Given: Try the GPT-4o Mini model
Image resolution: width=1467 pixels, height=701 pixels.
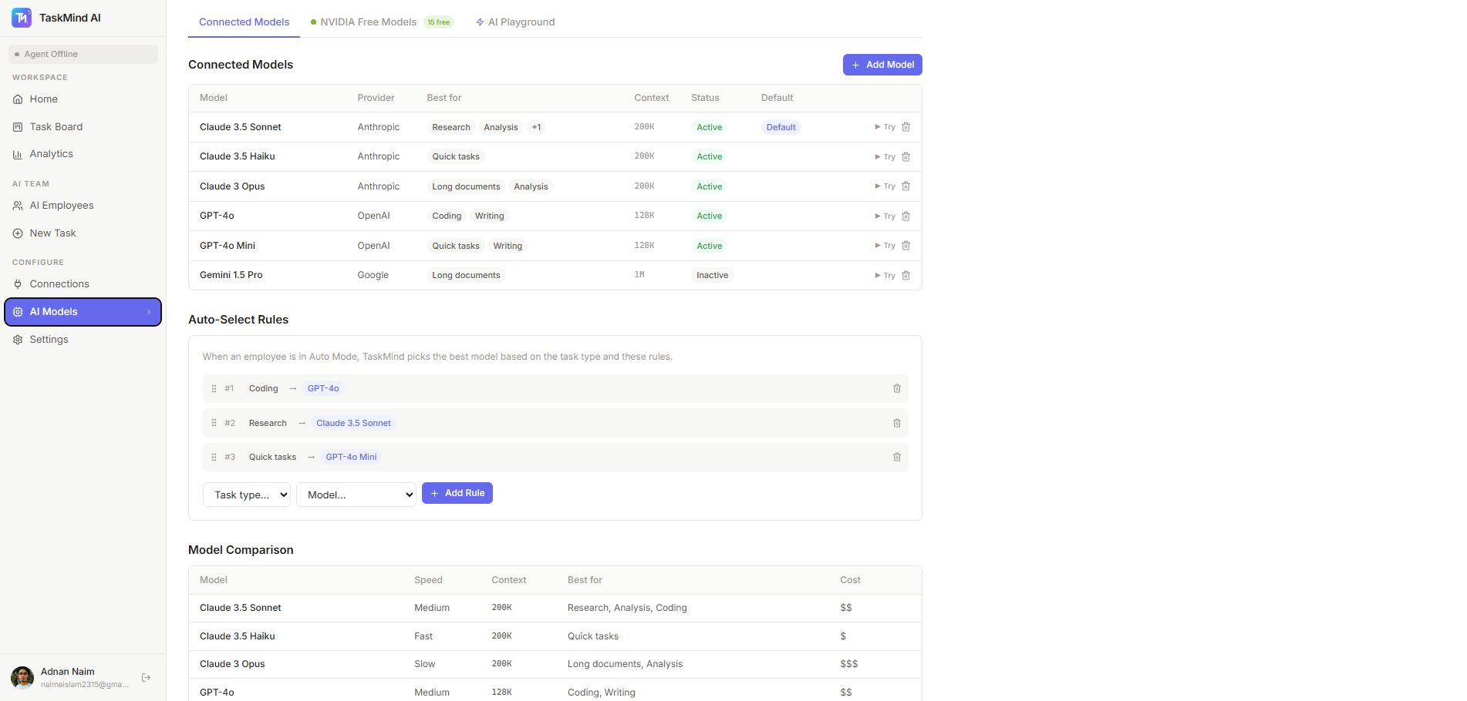Looking at the screenshot, I should pos(885,246).
